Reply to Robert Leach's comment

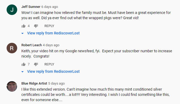(x=49, y=64)
